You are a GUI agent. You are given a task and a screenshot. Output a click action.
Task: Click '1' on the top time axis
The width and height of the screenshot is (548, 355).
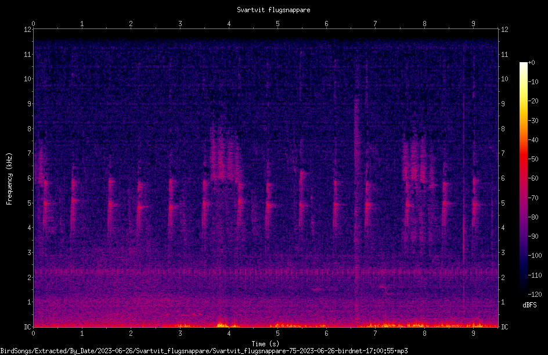tap(82, 23)
